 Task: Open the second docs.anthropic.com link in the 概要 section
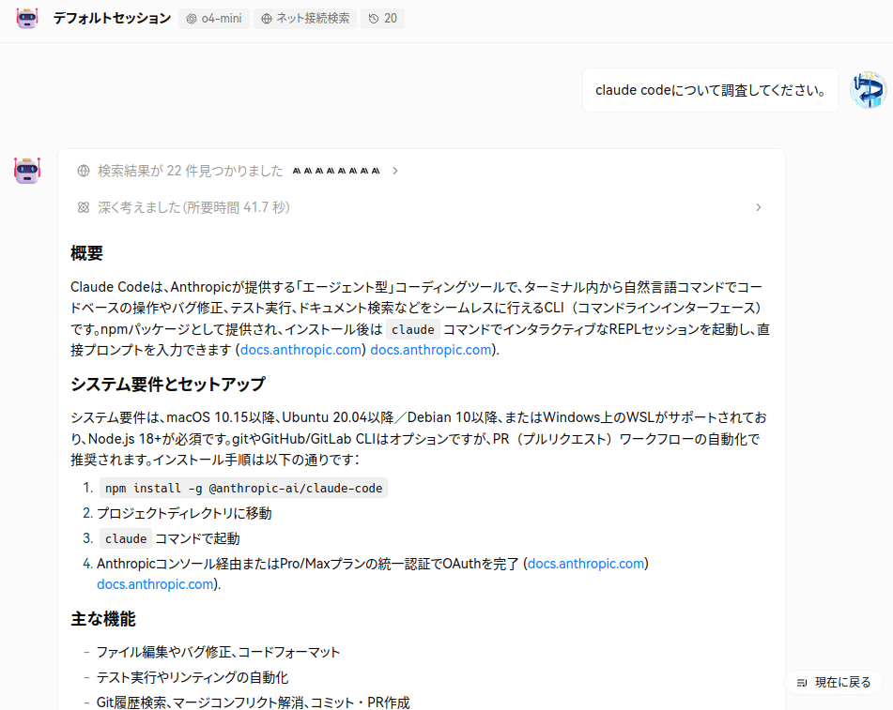click(x=431, y=350)
